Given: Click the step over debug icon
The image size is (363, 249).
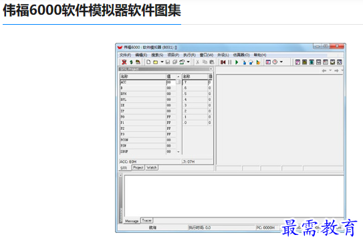Looking at the screenshot, I should [251, 62].
